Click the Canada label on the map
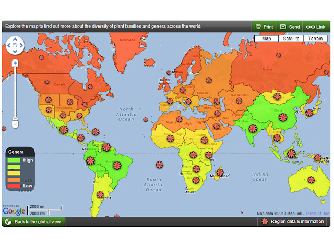 (59, 84)
